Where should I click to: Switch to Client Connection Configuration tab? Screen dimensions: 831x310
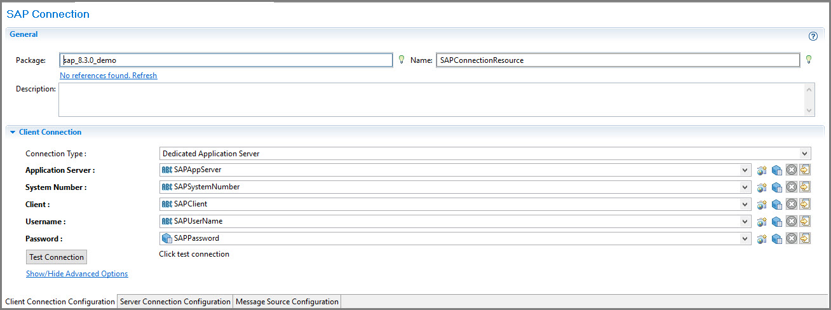click(59, 302)
